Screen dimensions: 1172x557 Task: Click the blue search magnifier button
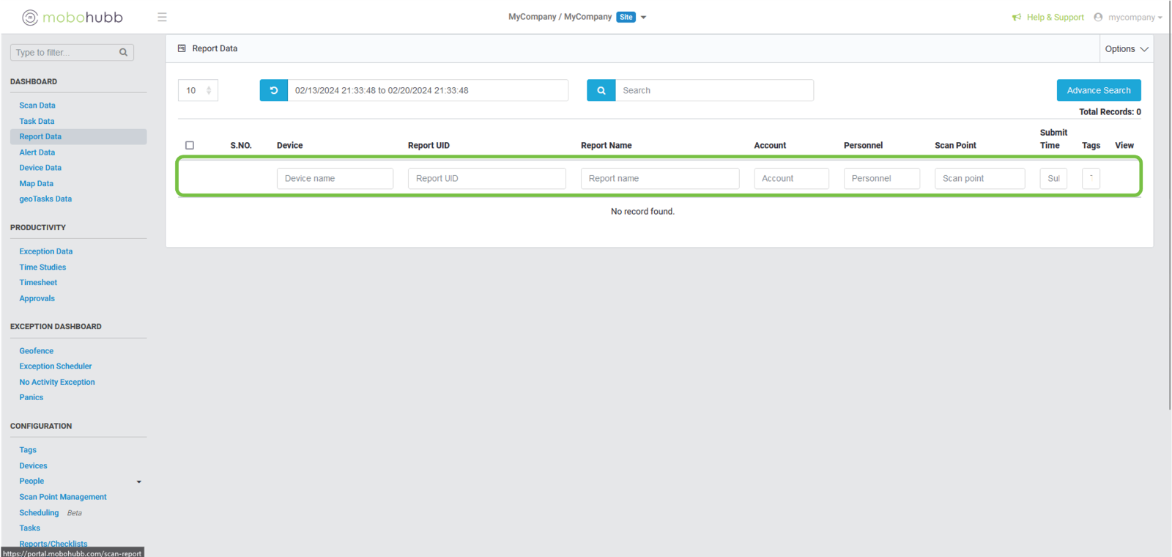[601, 90]
